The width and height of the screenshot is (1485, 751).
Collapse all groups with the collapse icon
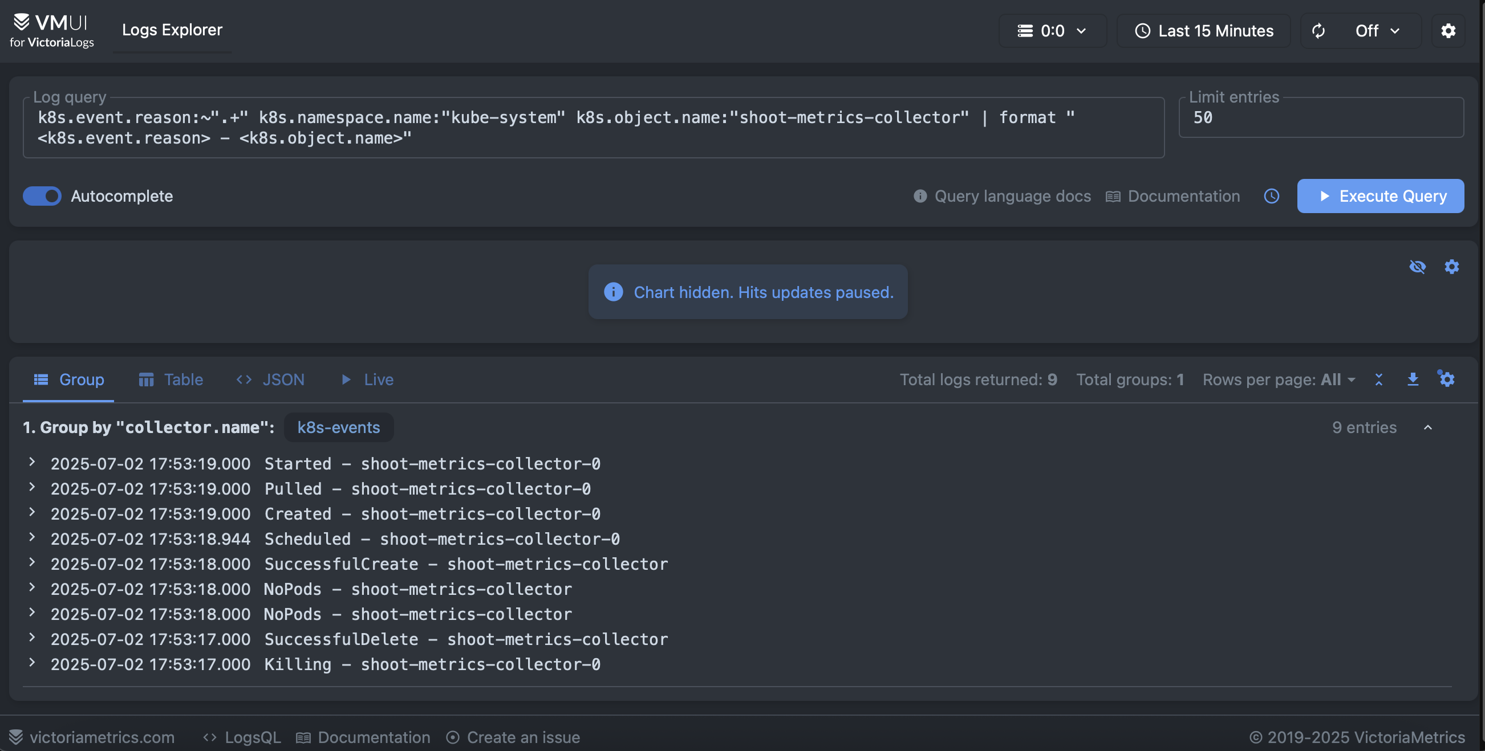[1378, 379]
